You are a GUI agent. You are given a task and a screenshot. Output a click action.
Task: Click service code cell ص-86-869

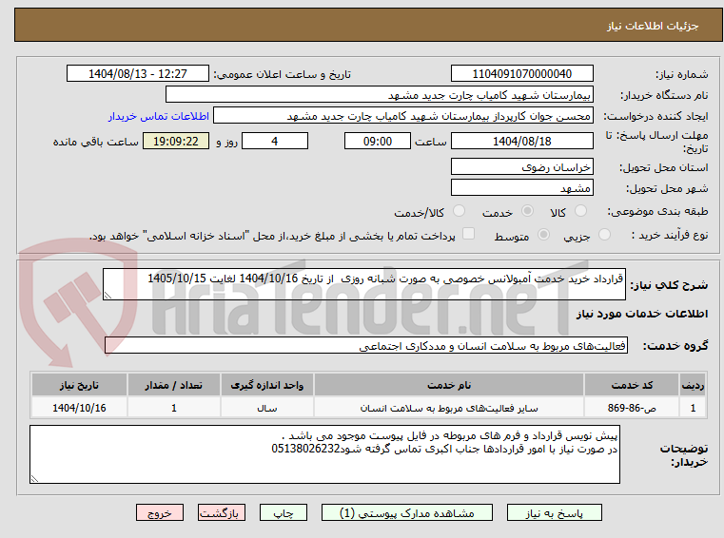tap(632, 408)
